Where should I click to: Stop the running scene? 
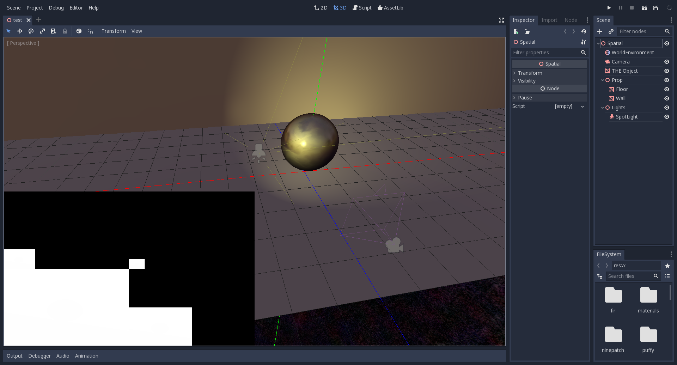(632, 8)
